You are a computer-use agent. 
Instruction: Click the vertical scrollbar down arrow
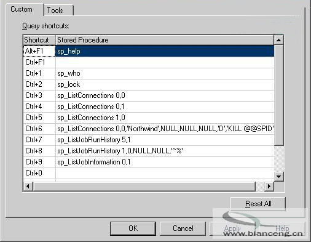click(278, 176)
